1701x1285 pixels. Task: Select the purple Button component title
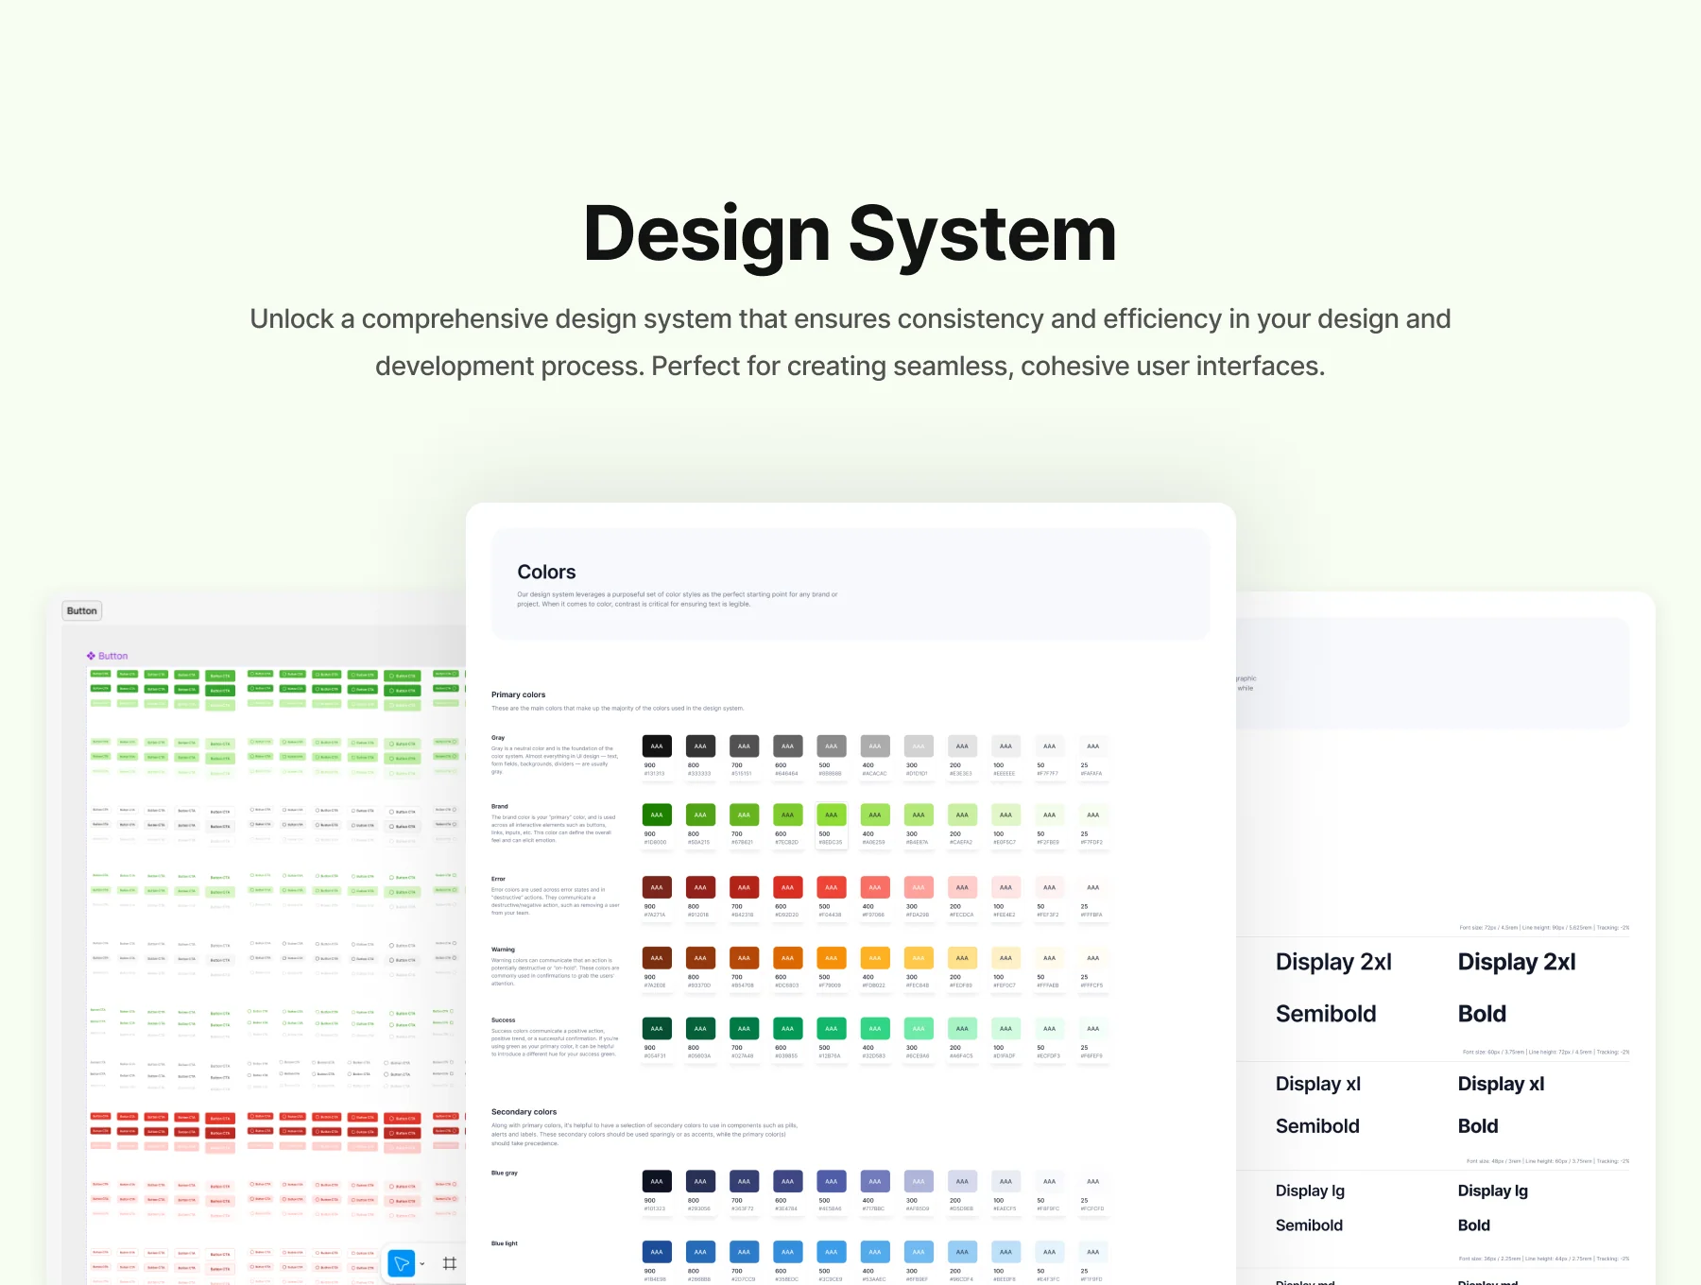(x=113, y=656)
